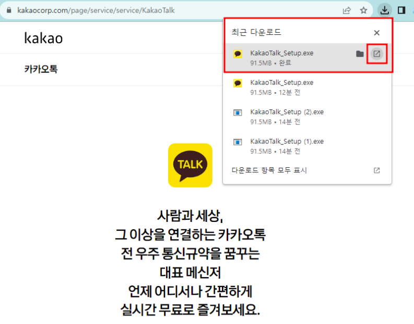
Task: Show completed KakaoTalk_Setup.exe in folder
Action: click(360, 54)
